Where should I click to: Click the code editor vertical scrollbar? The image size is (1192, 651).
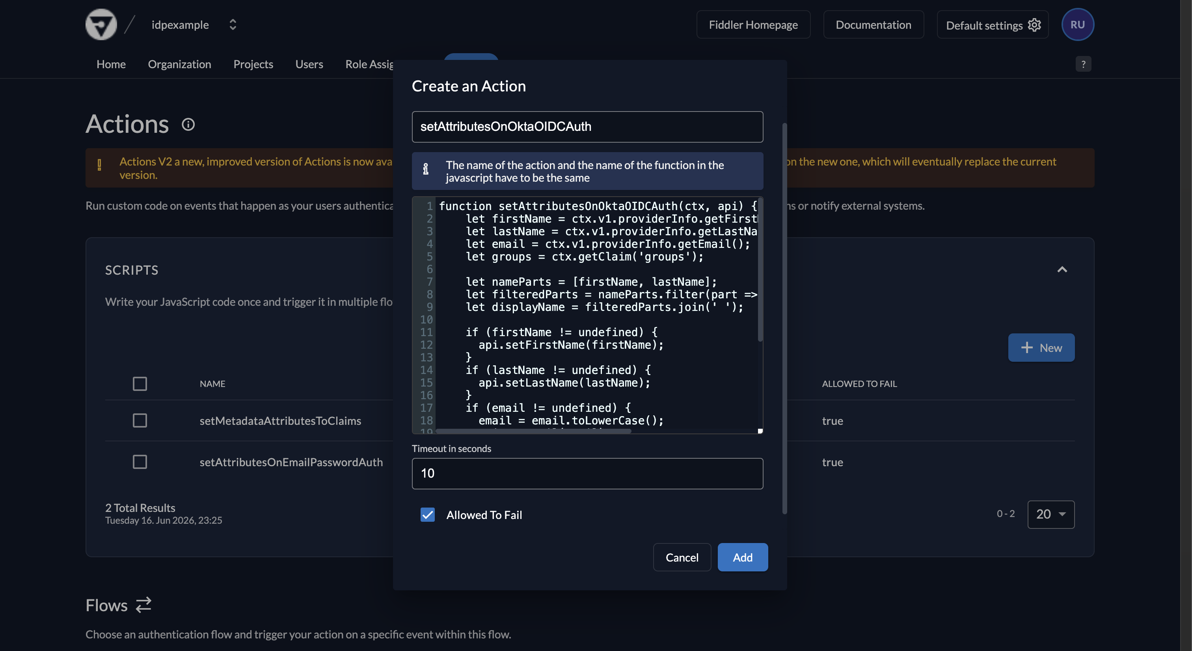(760, 270)
